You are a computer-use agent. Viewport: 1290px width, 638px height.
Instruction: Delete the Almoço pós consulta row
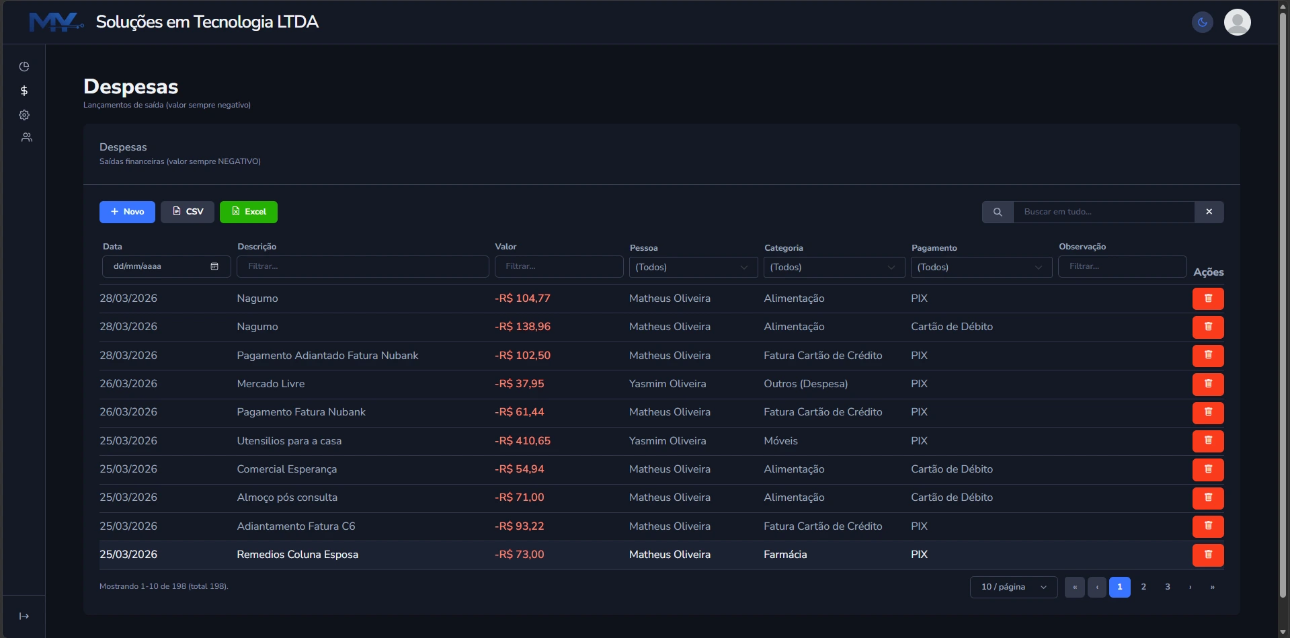1208,497
